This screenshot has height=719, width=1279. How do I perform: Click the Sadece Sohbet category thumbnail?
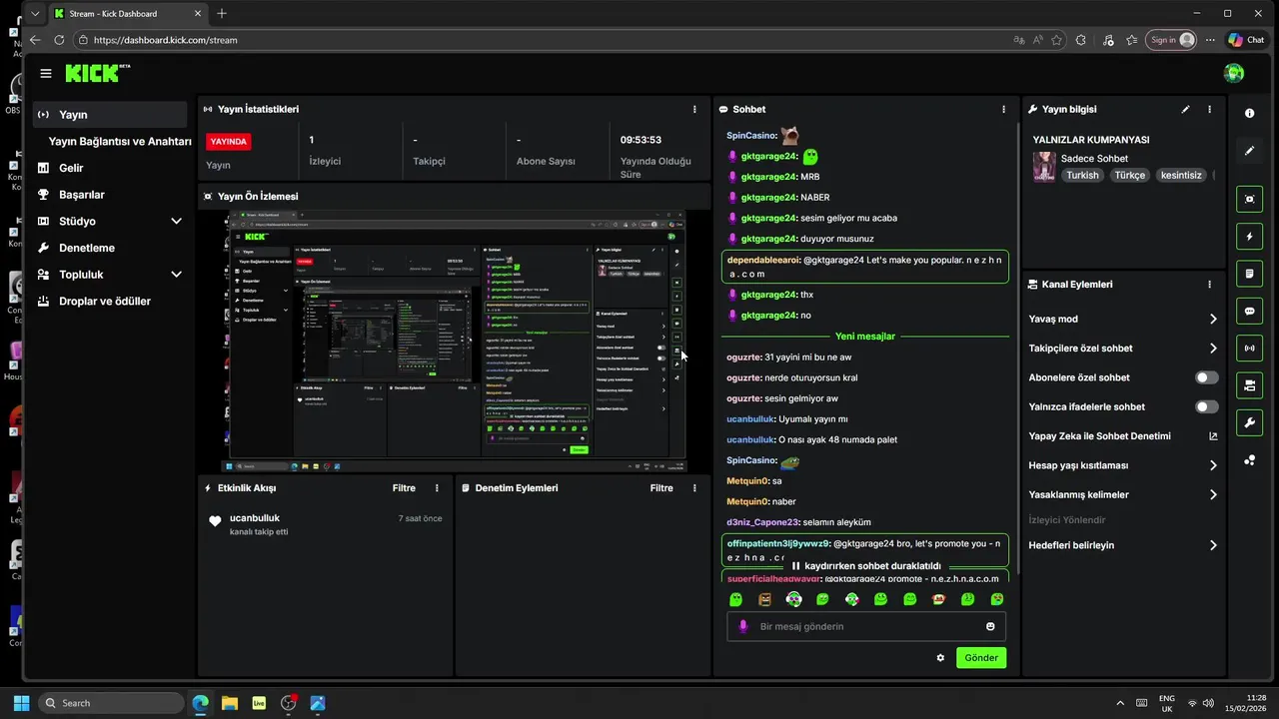1044,167
